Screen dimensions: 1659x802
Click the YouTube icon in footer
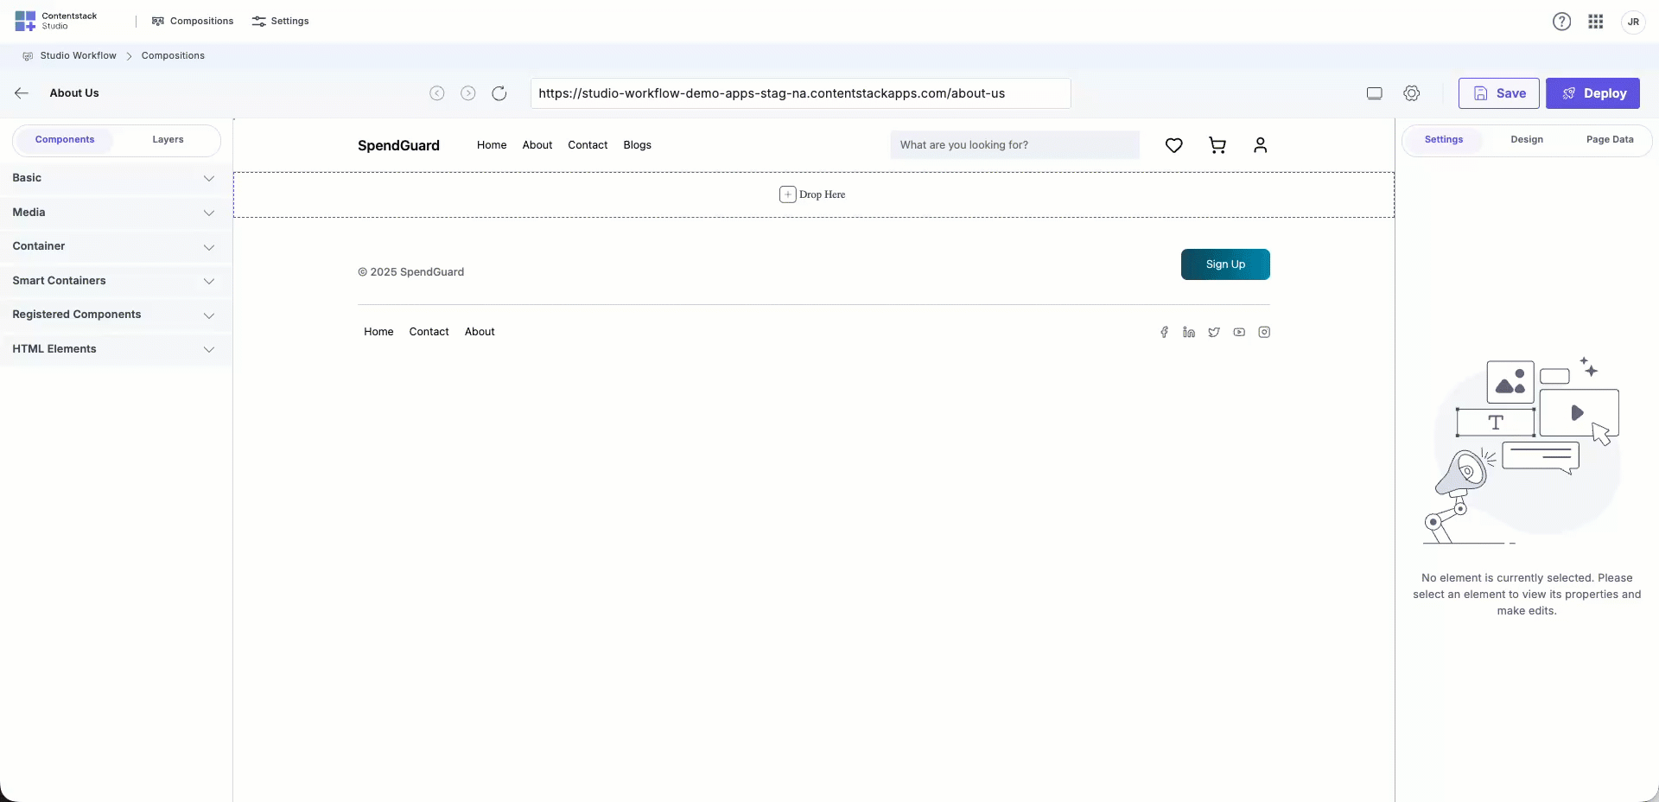(x=1239, y=332)
